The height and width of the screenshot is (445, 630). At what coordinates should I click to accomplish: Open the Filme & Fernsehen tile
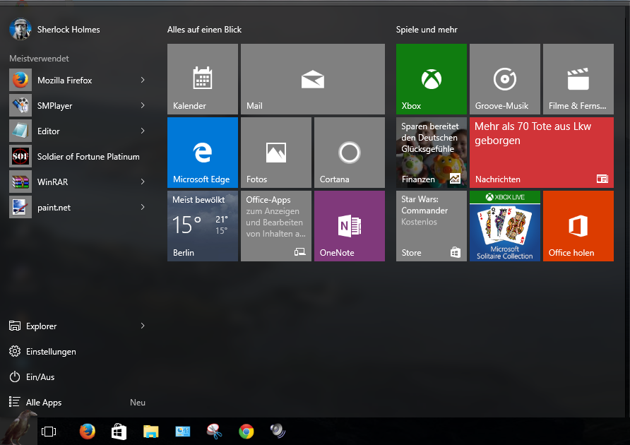tap(578, 79)
